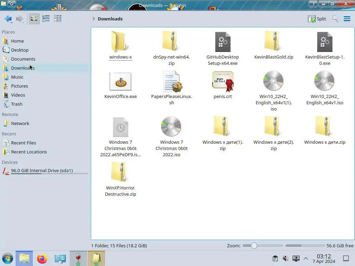
Task: Click the Zoom slider handle
Action: pos(254,246)
